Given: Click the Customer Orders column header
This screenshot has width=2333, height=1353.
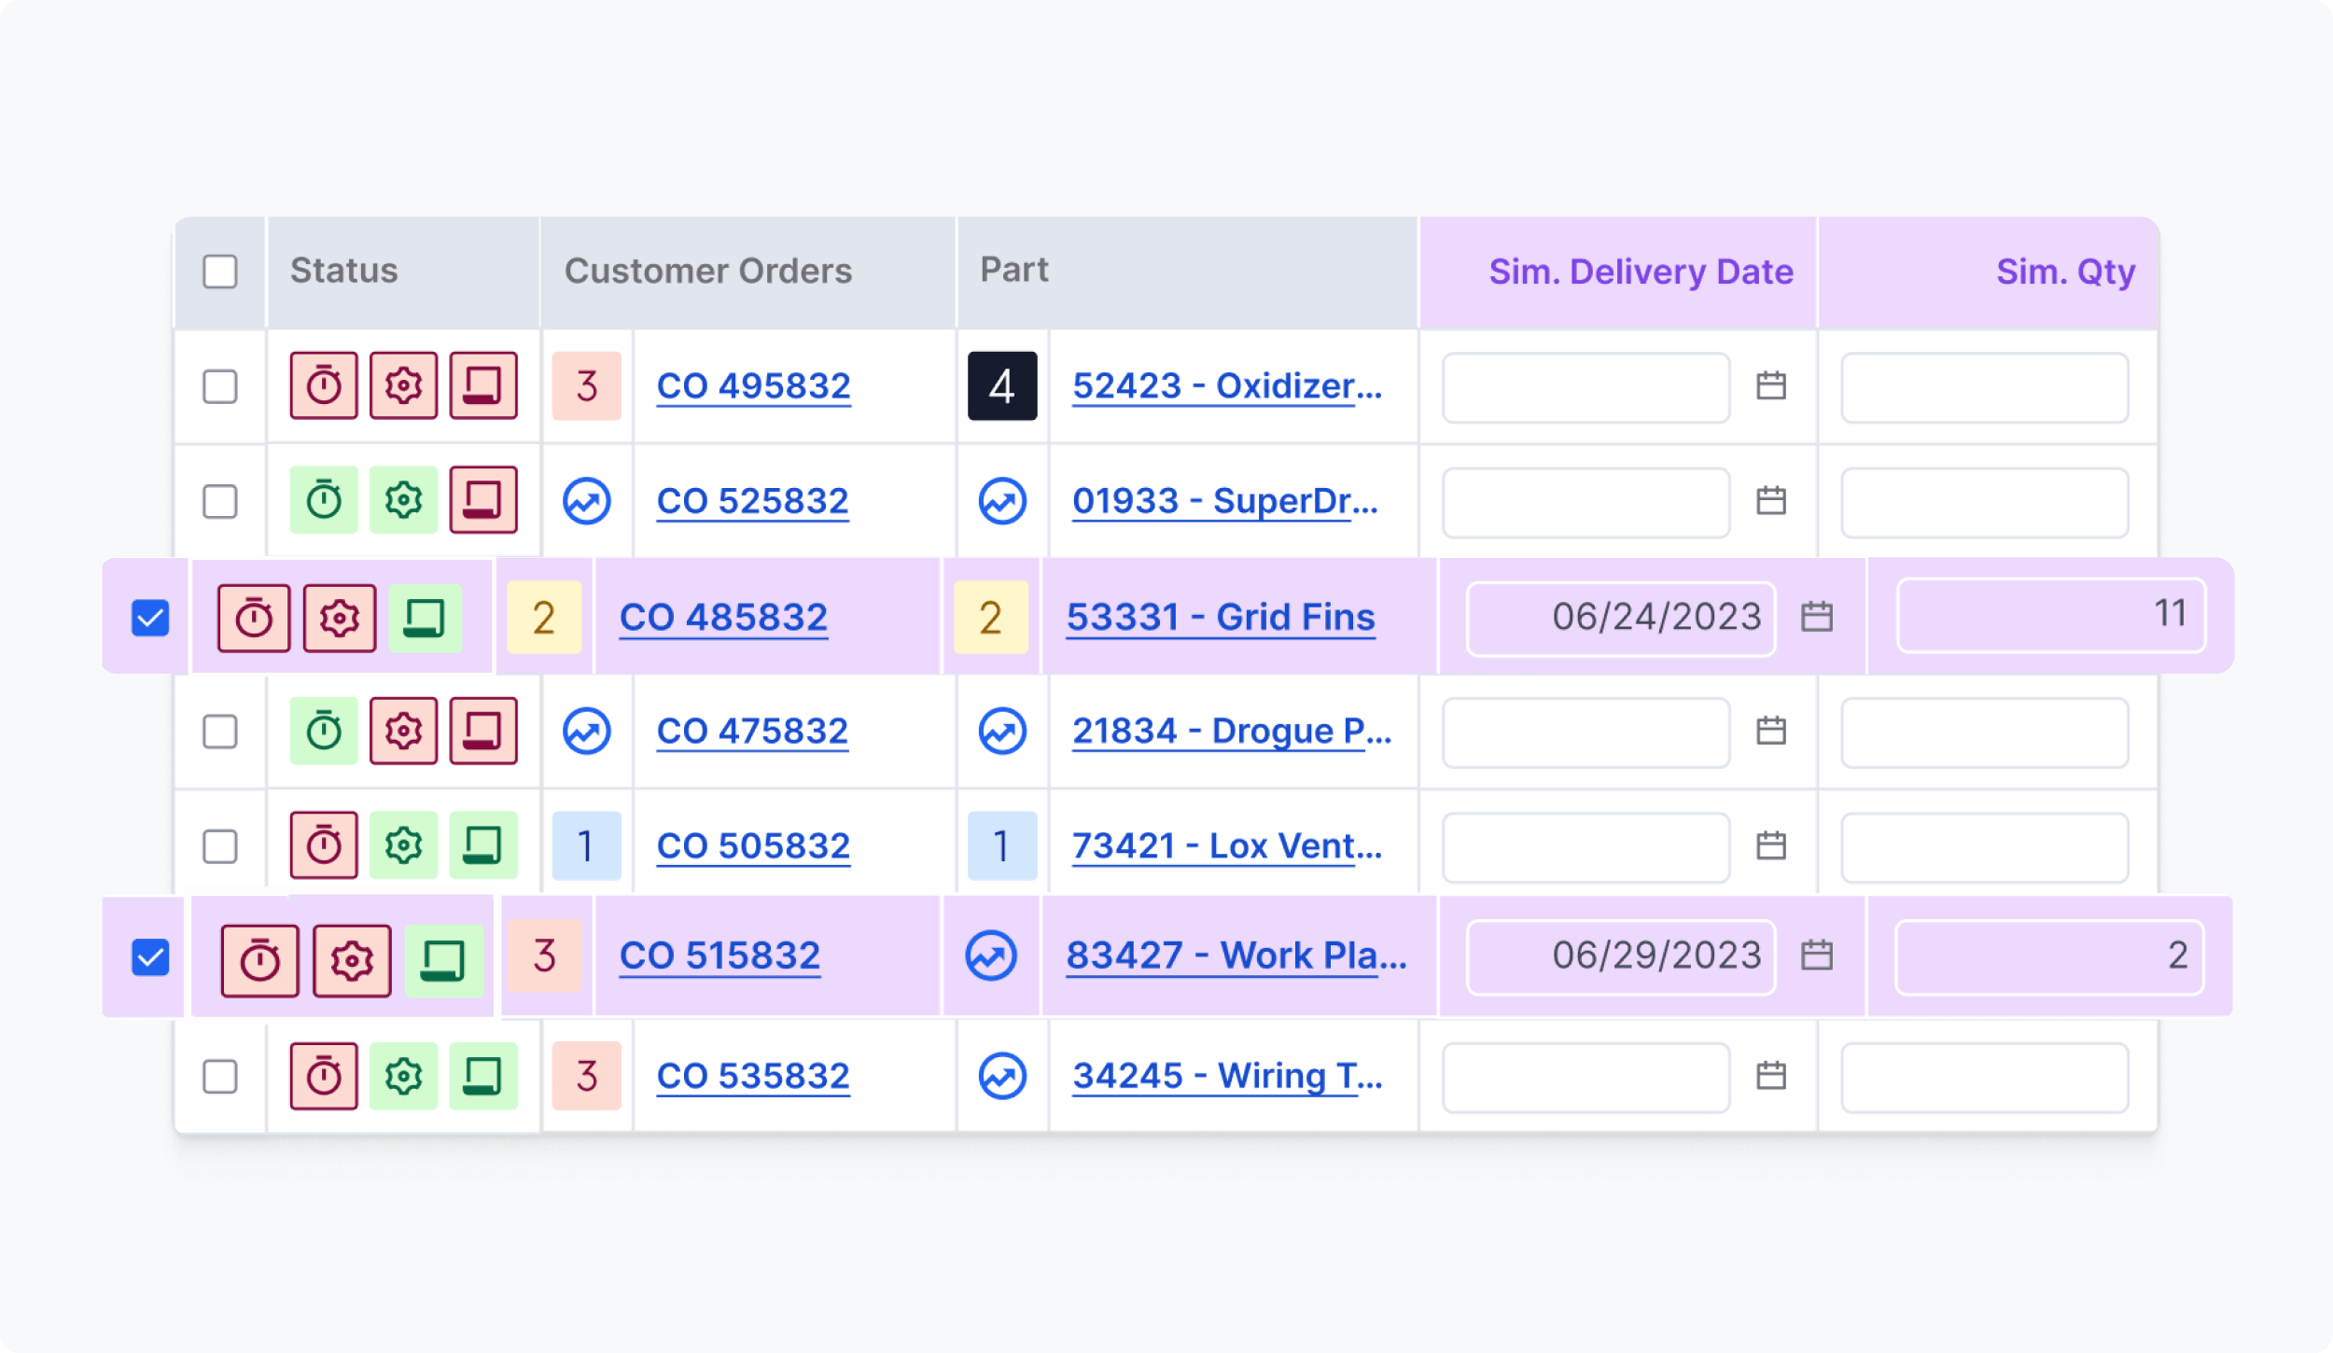Looking at the screenshot, I should (x=707, y=272).
